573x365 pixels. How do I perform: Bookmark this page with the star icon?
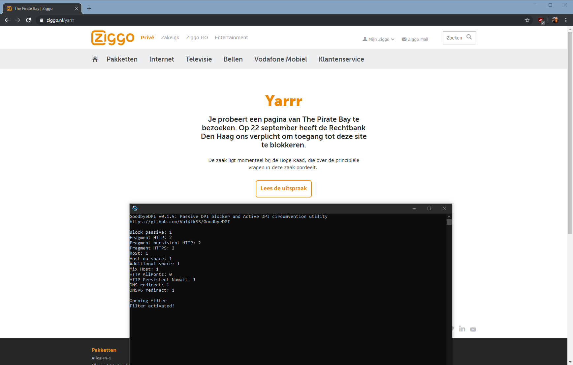[x=527, y=20]
